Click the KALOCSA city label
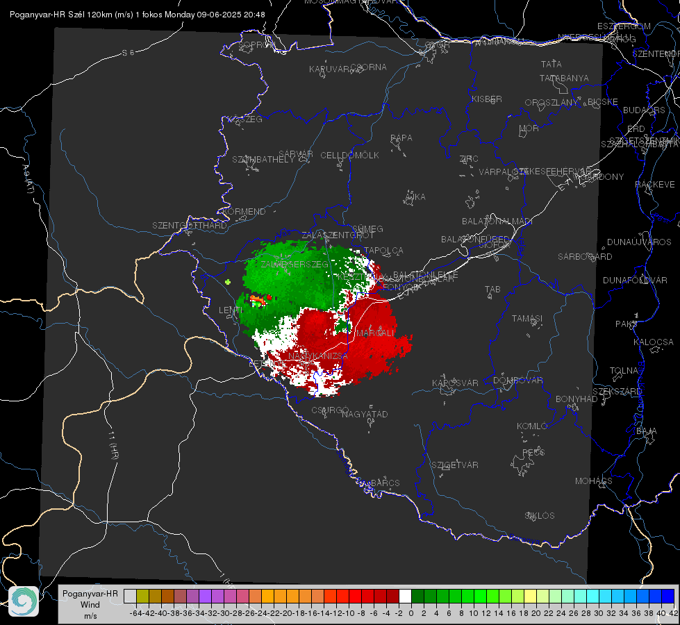Screen dimensions: 680x625 click(x=653, y=342)
